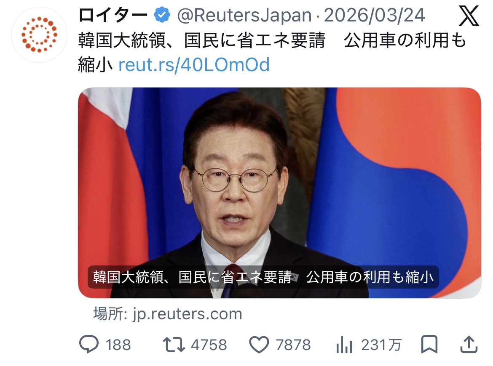The width and height of the screenshot is (493, 366).
Task: Bookmark this post
Action: 429,345
